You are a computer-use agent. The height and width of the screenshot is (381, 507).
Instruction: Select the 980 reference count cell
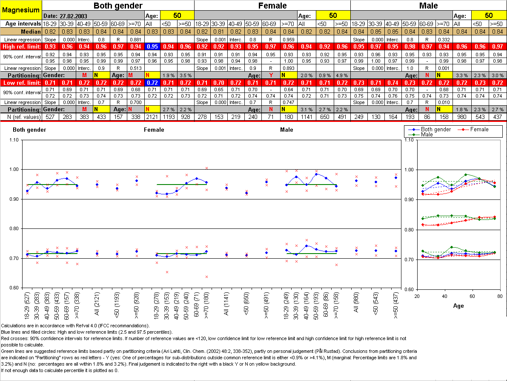point(462,117)
